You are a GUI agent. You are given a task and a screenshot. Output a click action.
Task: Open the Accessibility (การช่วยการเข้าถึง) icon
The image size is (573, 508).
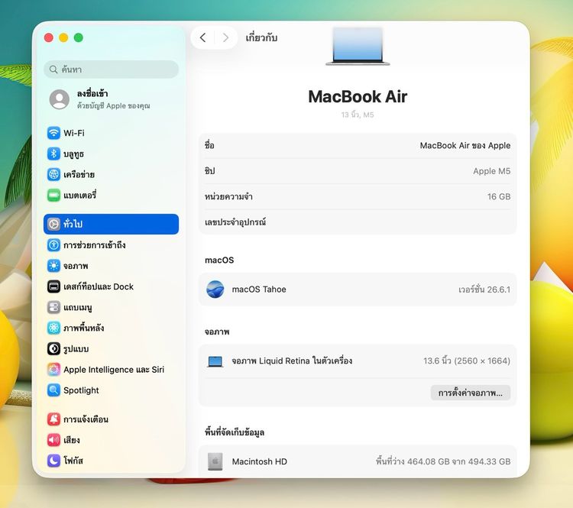(53, 245)
